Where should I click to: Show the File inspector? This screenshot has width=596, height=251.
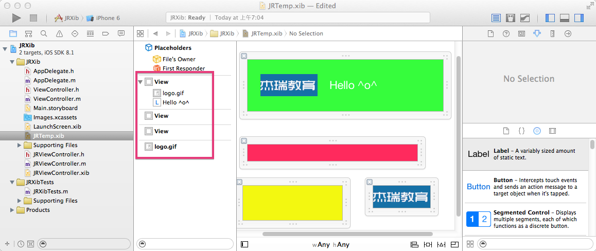click(x=490, y=33)
